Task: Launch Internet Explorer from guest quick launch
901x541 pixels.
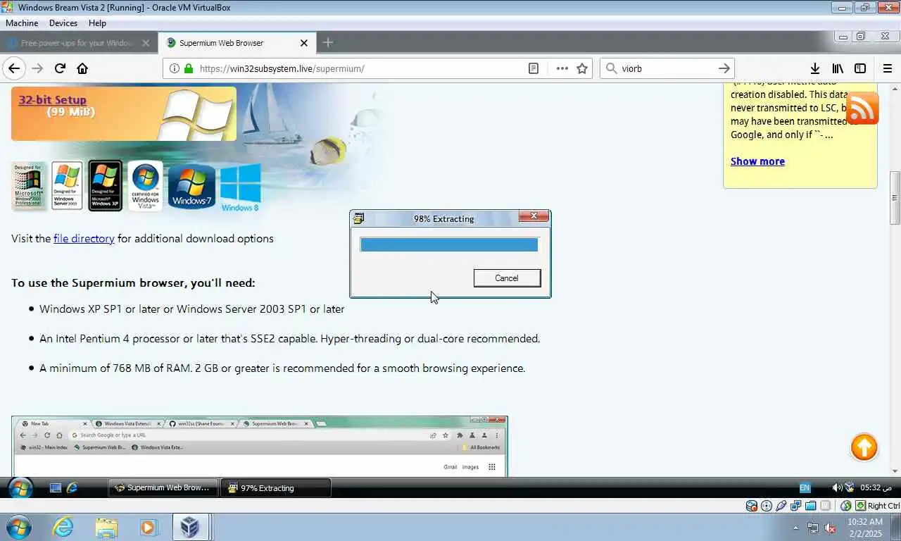Action: coord(72,487)
